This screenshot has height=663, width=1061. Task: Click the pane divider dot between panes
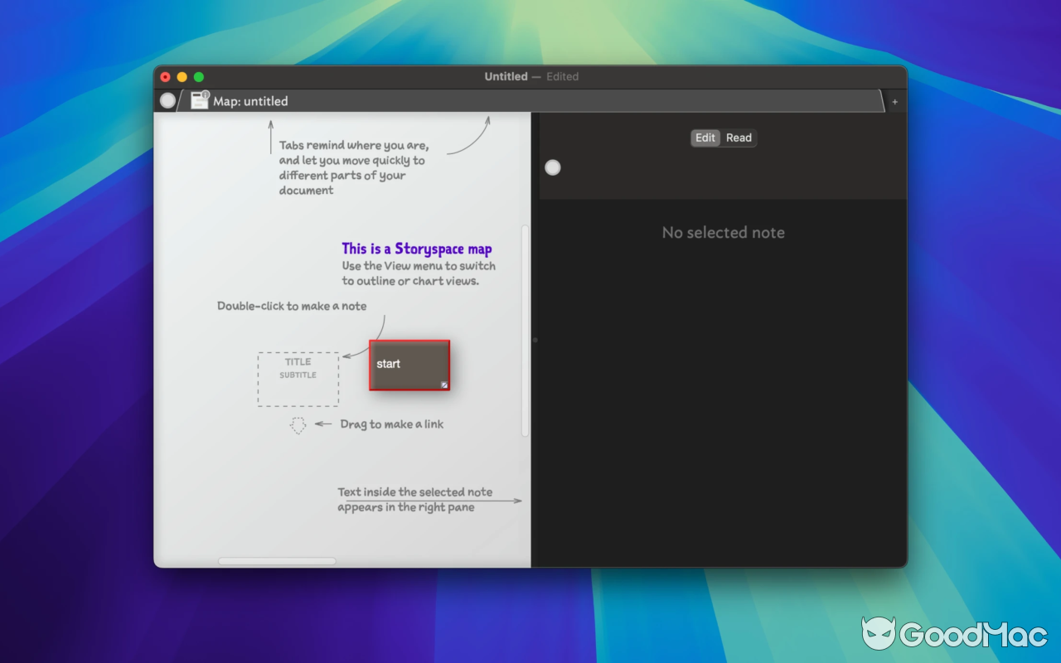pyautogui.click(x=535, y=340)
